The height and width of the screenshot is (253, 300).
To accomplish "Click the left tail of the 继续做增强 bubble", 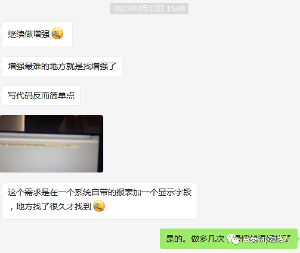I will click(x=1, y=32).
